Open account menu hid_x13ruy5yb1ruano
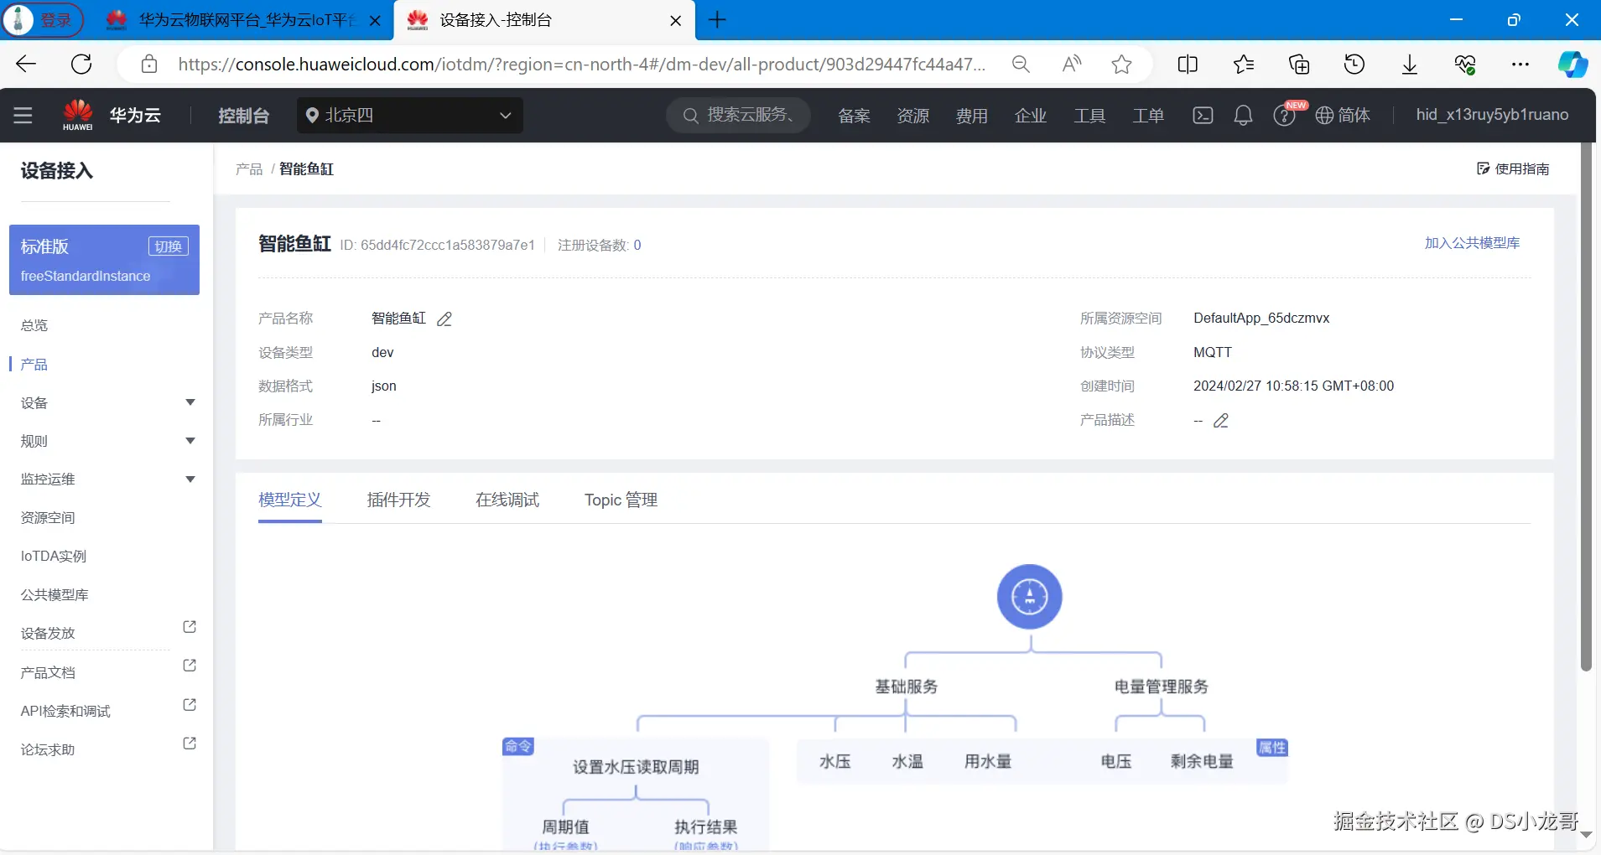The height and width of the screenshot is (855, 1601). coord(1492,115)
